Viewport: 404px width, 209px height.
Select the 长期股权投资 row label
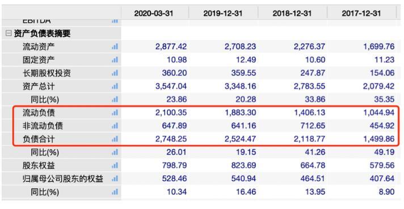[47, 73]
